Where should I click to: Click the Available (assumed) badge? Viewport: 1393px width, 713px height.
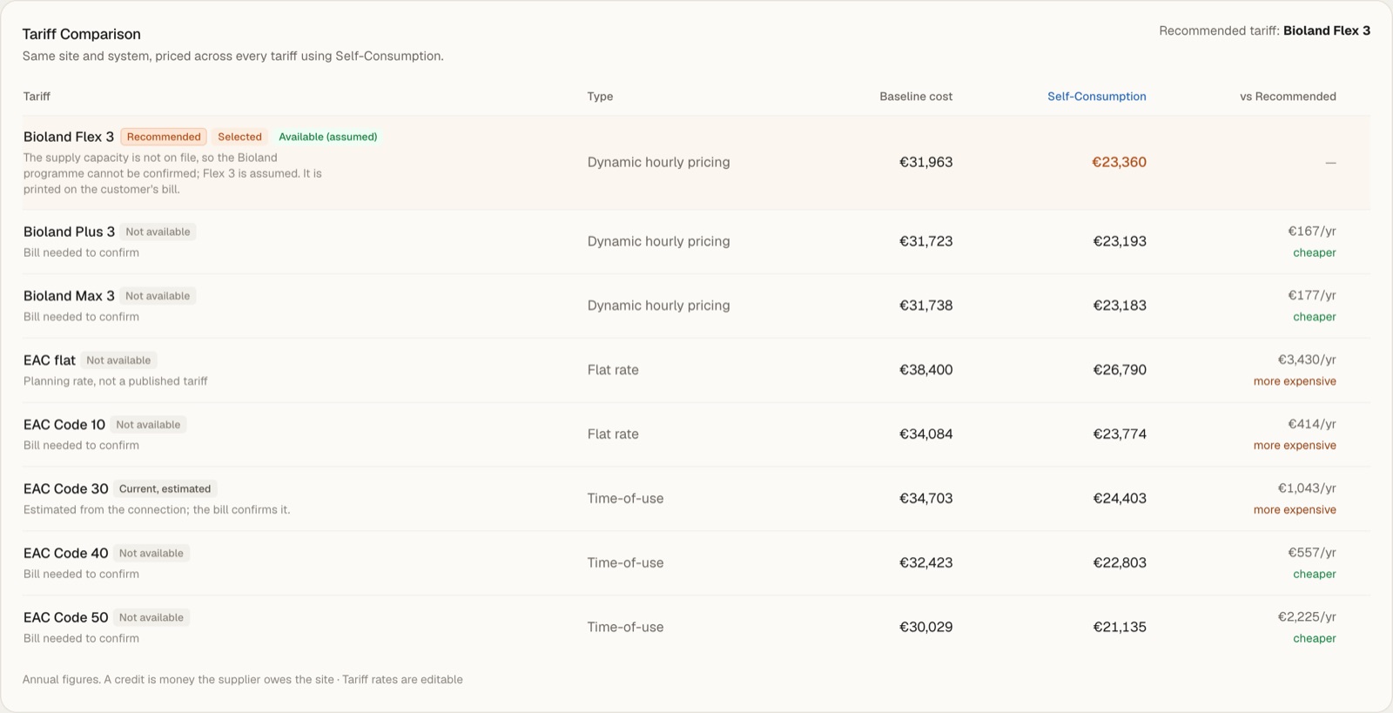(328, 137)
